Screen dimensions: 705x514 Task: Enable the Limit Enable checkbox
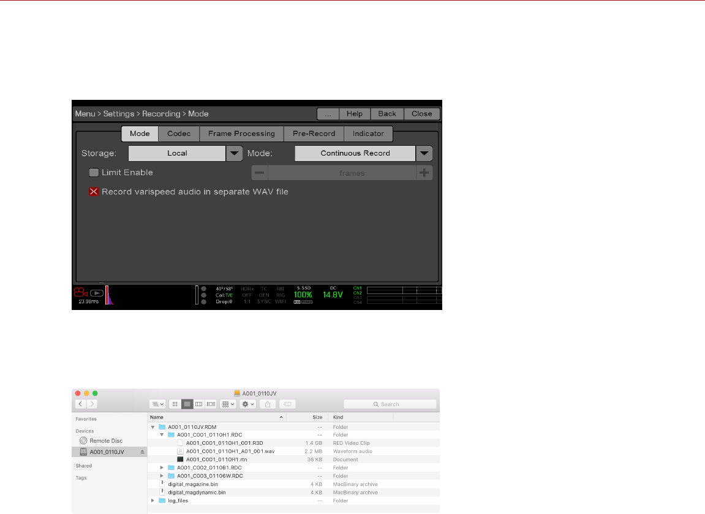94,173
